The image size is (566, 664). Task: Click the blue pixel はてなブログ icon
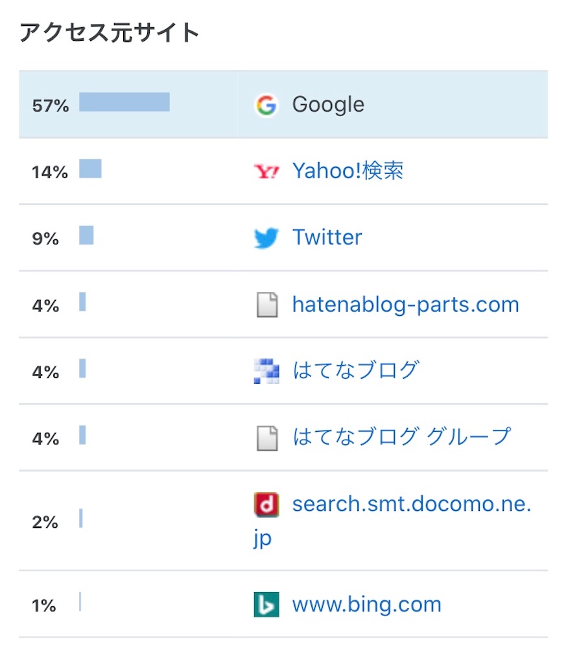[266, 371]
